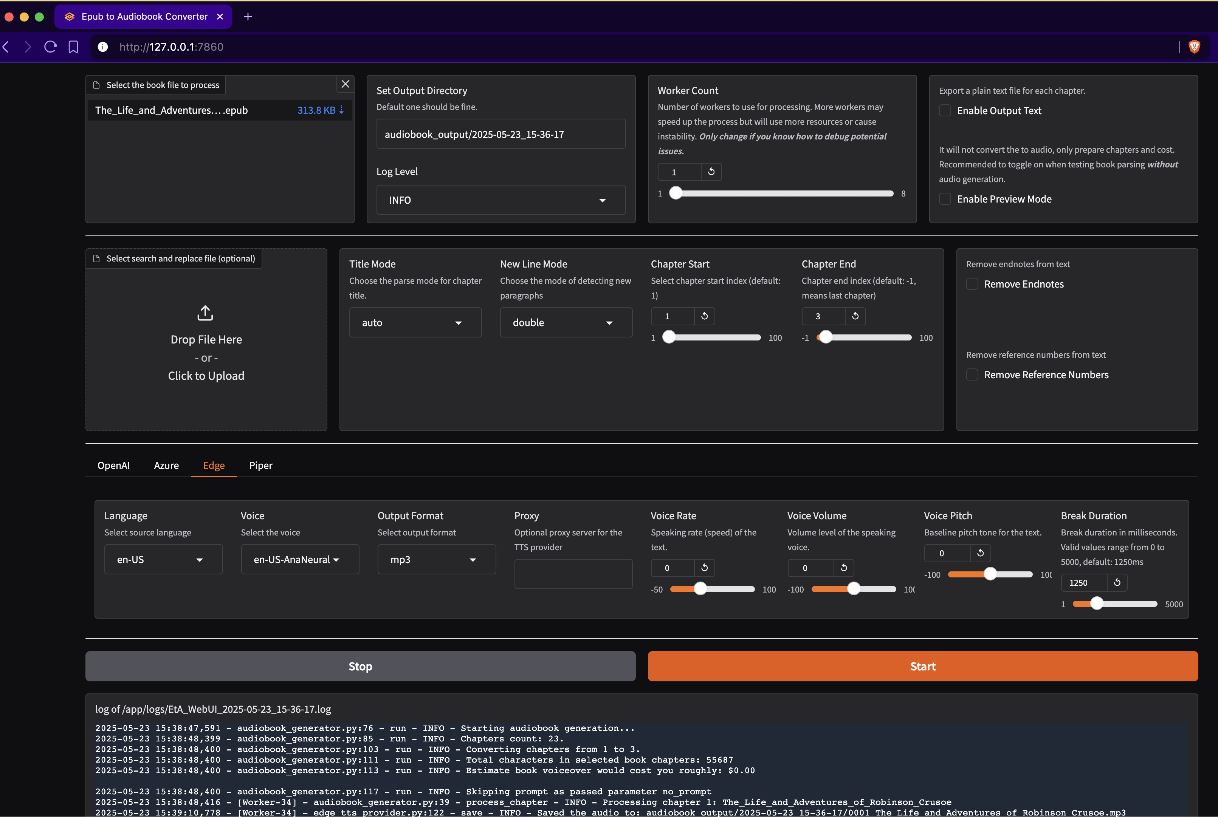
Task: Reset the Break Duration value
Action: [x=1117, y=583]
